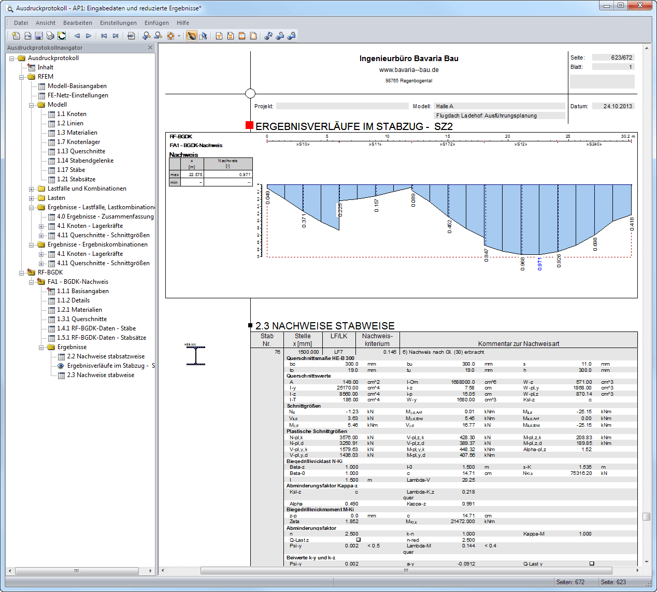This screenshot has width=657, height=592.
Task: Select 4.0 Ergebnisse - Zusammenfassung item
Action: tap(105, 216)
